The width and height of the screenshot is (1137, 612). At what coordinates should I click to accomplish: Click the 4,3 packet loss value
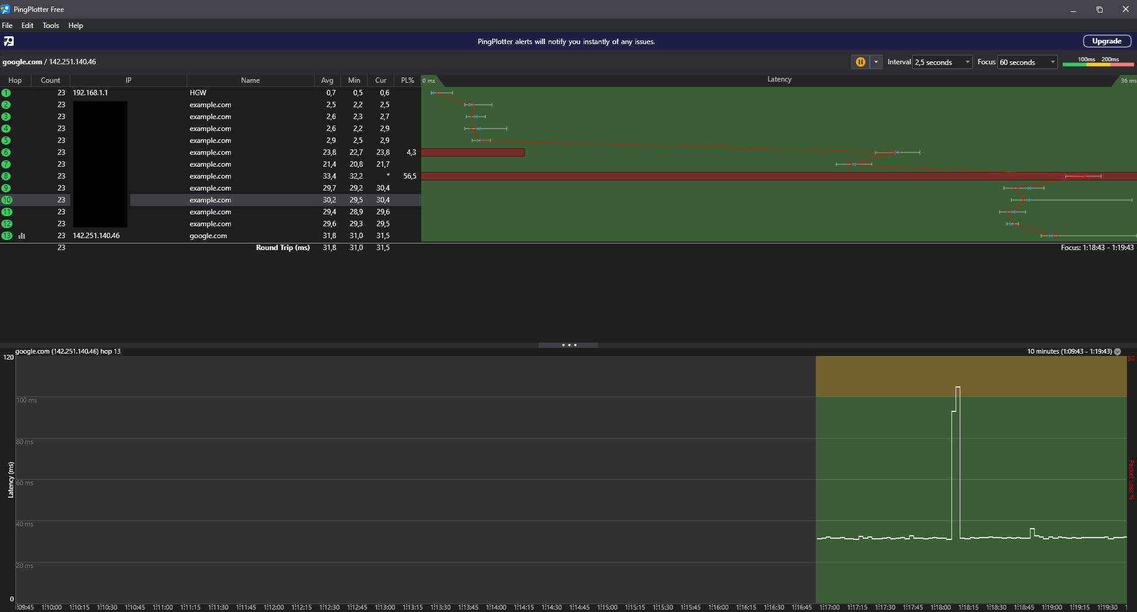411,152
